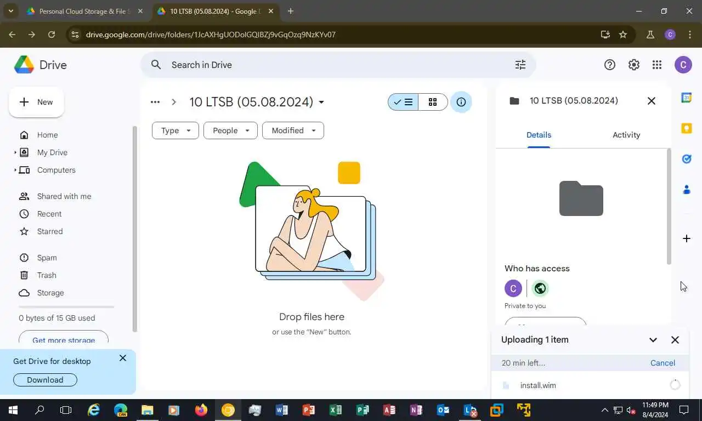The height and width of the screenshot is (421, 702).
Task: Click Search in Drive field
Action: point(337,65)
